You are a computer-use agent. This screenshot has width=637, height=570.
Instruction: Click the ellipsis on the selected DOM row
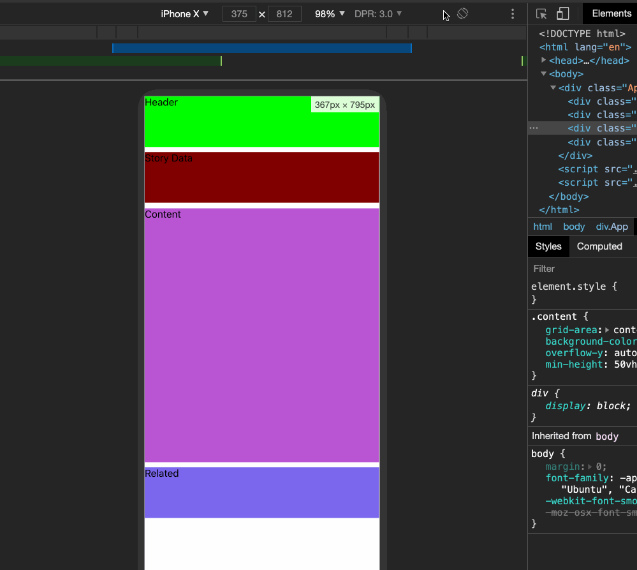(x=534, y=128)
